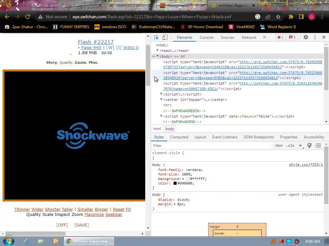Open DevTools customize three-dot menu
Viewport: 329px width, 246px height.
tap(315, 37)
